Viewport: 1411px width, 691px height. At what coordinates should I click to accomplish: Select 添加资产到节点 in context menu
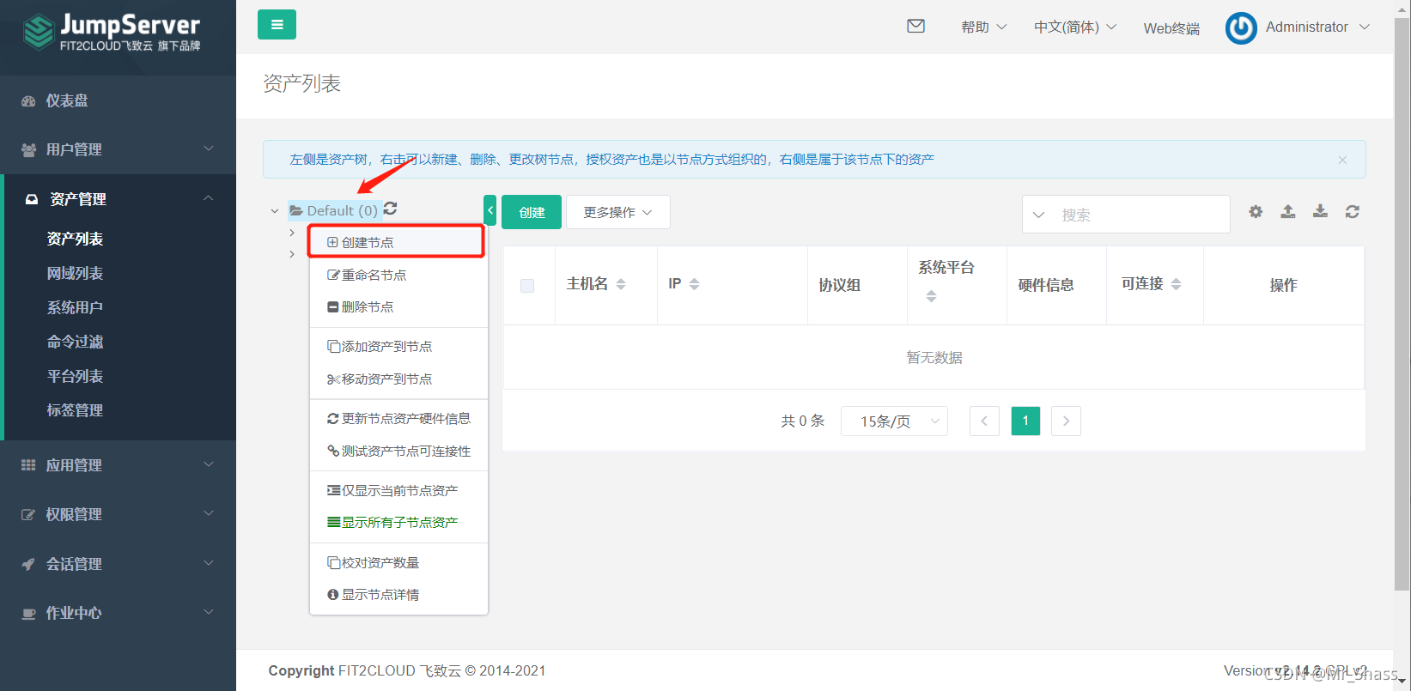[x=398, y=346]
